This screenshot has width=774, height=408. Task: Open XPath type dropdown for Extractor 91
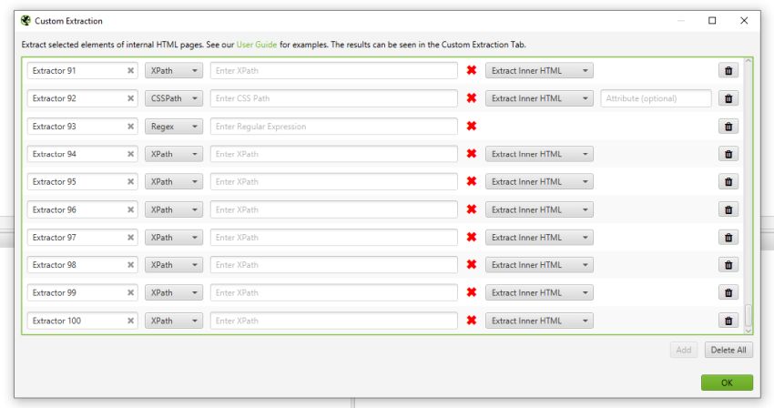click(174, 71)
